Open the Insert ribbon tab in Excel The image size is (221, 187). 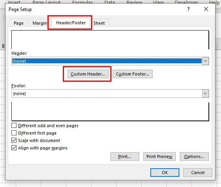(x=14, y=2)
